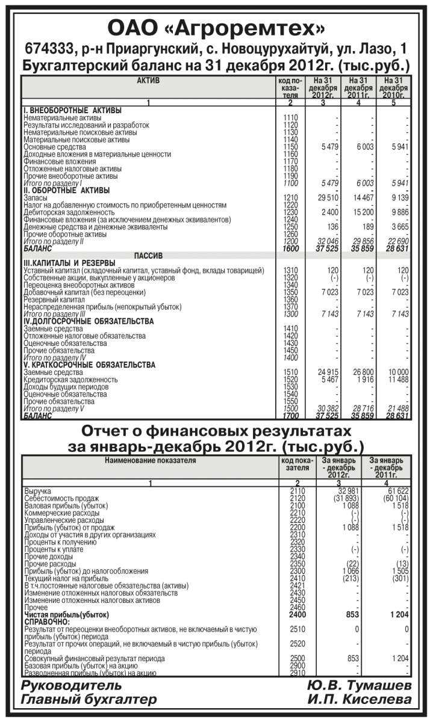The image size is (433, 722).
Task: Click the АКТИВ column header
Action: click(x=148, y=81)
